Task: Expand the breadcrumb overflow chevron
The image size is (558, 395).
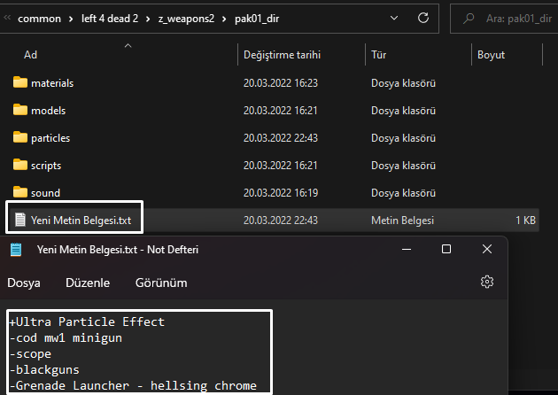Action: (x=6, y=18)
